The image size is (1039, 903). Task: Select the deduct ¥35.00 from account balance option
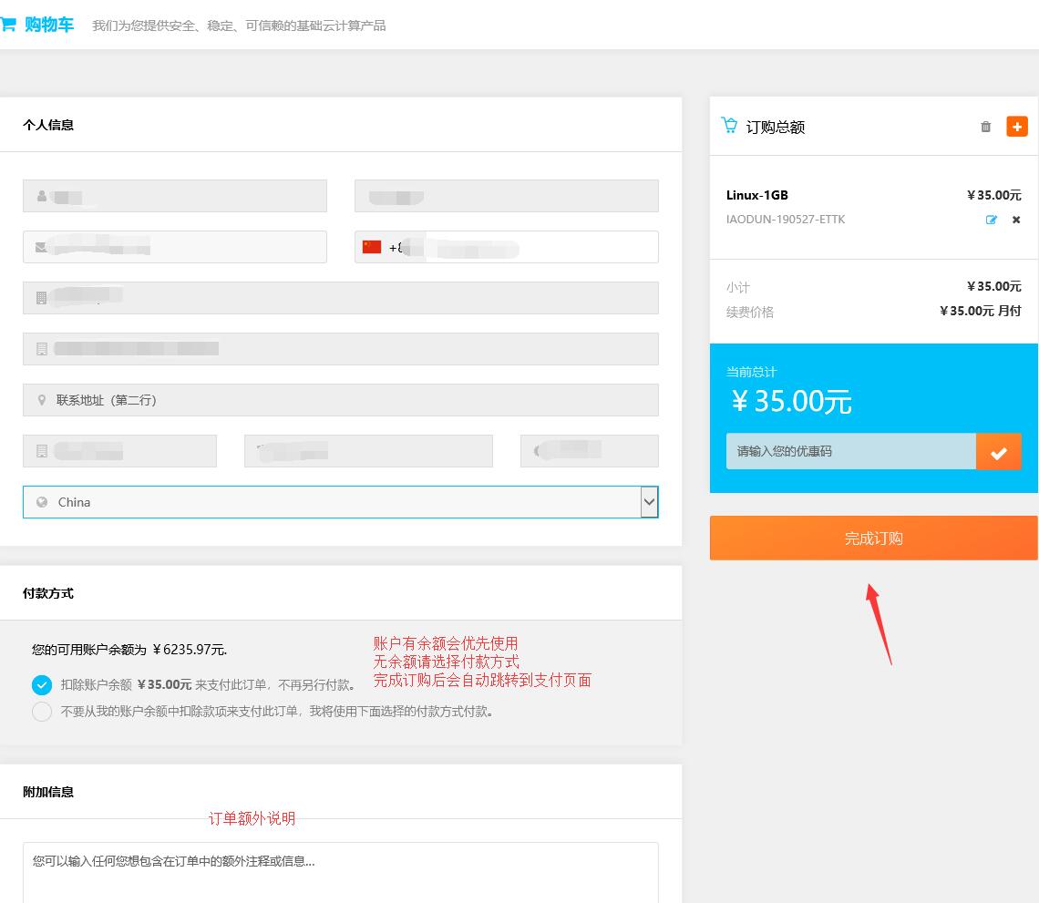pyautogui.click(x=42, y=685)
